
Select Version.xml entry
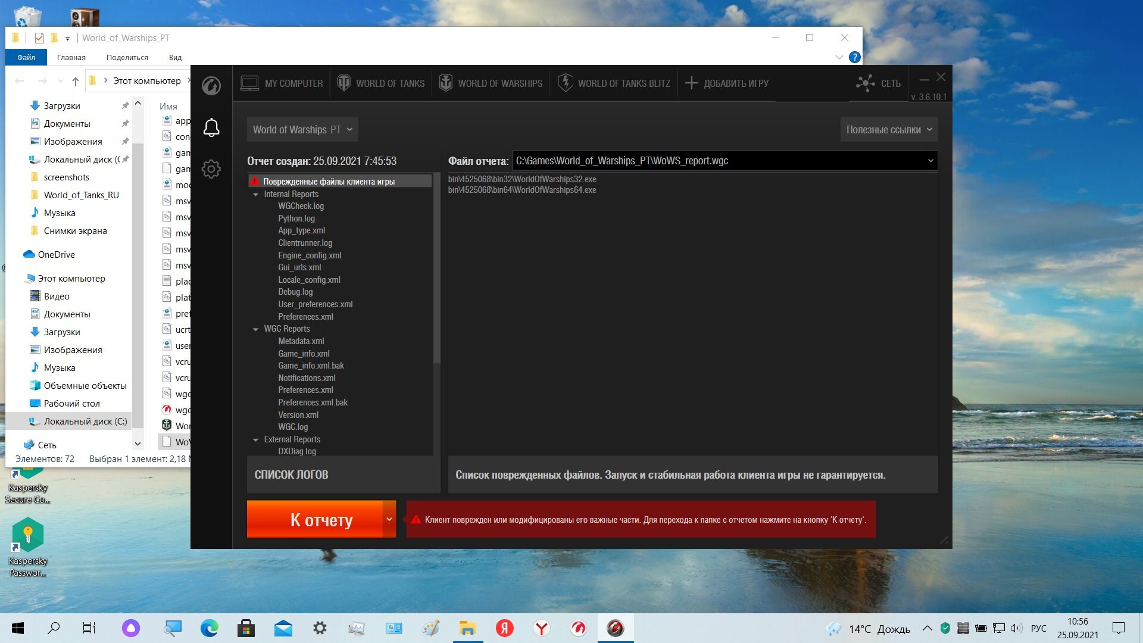(x=298, y=415)
